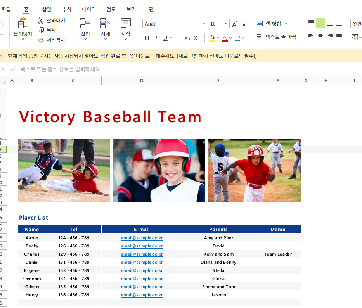
Task: Click the 붙여넣기 paste icon
Action: pos(23,23)
